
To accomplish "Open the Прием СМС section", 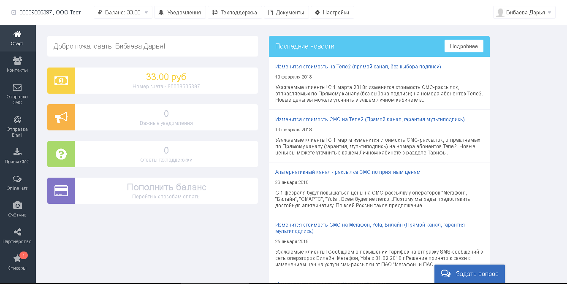I will [17, 155].
